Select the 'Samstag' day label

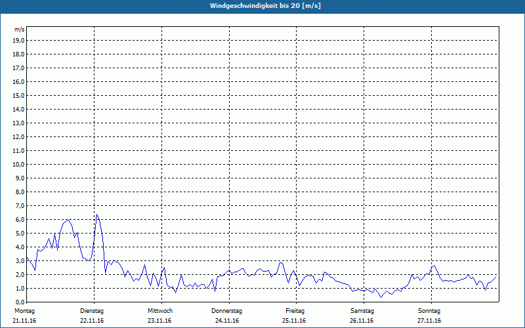(x=362, y=311)
